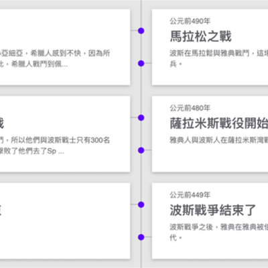Click the description starting 波斯戰爭之後
268x268 pixels.
(219, 232)
